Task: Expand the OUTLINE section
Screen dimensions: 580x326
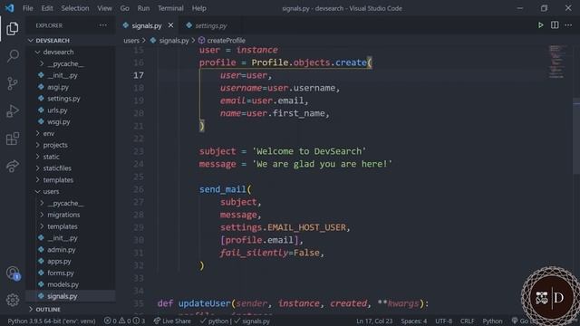Action: pos(71,309)
